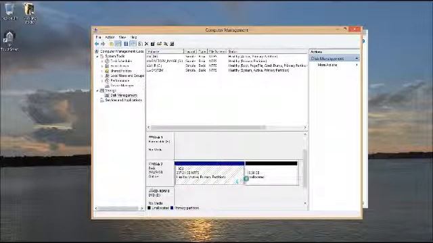The height and width of the screenshot is (243, 433).
Task: Open the Help menu
Action: pyautogui.click(x=134, y=37)
